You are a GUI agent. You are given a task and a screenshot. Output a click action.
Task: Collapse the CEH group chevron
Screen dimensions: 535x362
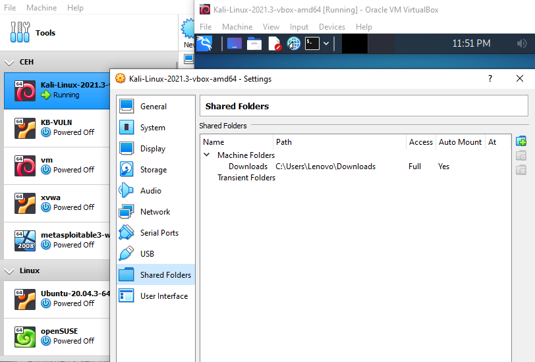click(9, 63)
